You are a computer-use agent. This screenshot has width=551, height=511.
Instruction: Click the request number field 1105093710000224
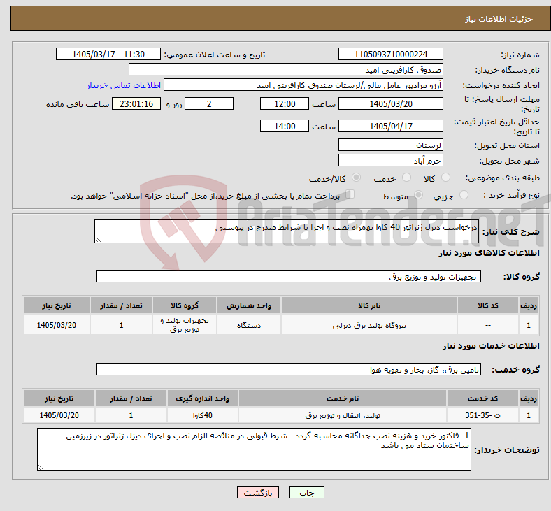tap(391, 54)
